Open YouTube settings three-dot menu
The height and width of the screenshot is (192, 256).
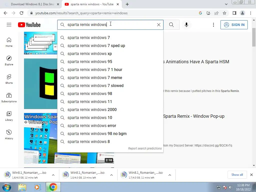pos(213,25)
